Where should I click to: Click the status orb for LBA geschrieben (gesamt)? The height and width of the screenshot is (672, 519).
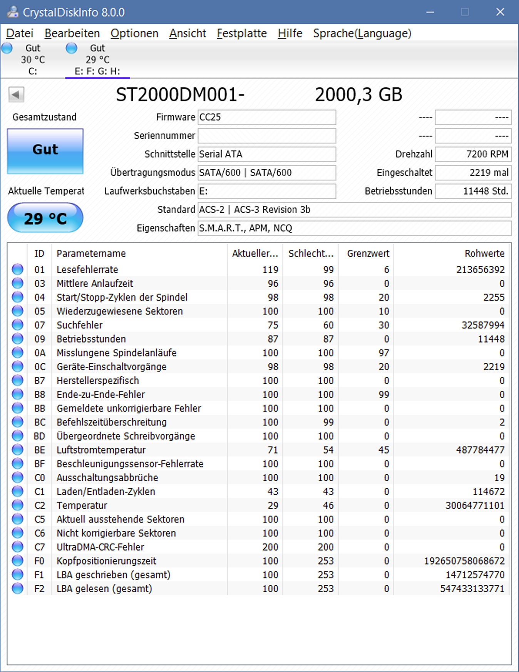17,575
